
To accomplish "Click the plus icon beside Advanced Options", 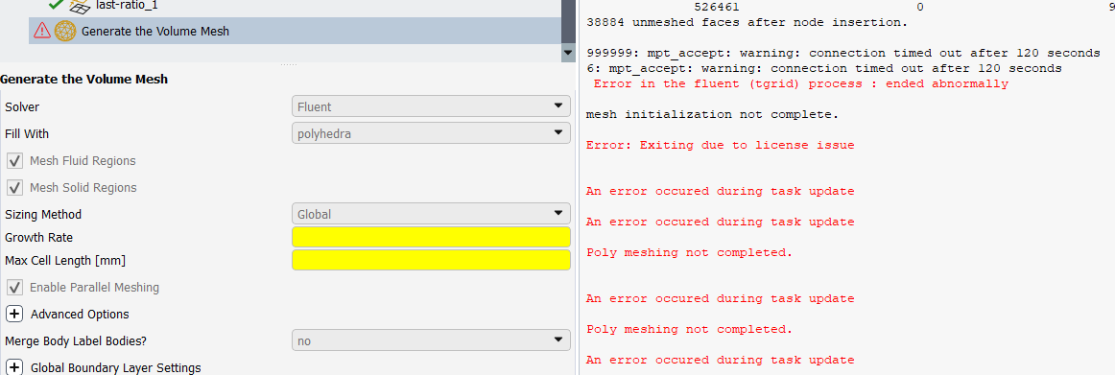I will point(14,314).
